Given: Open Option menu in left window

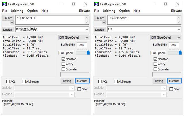Looking at the screenshot, I should point(32,11).
